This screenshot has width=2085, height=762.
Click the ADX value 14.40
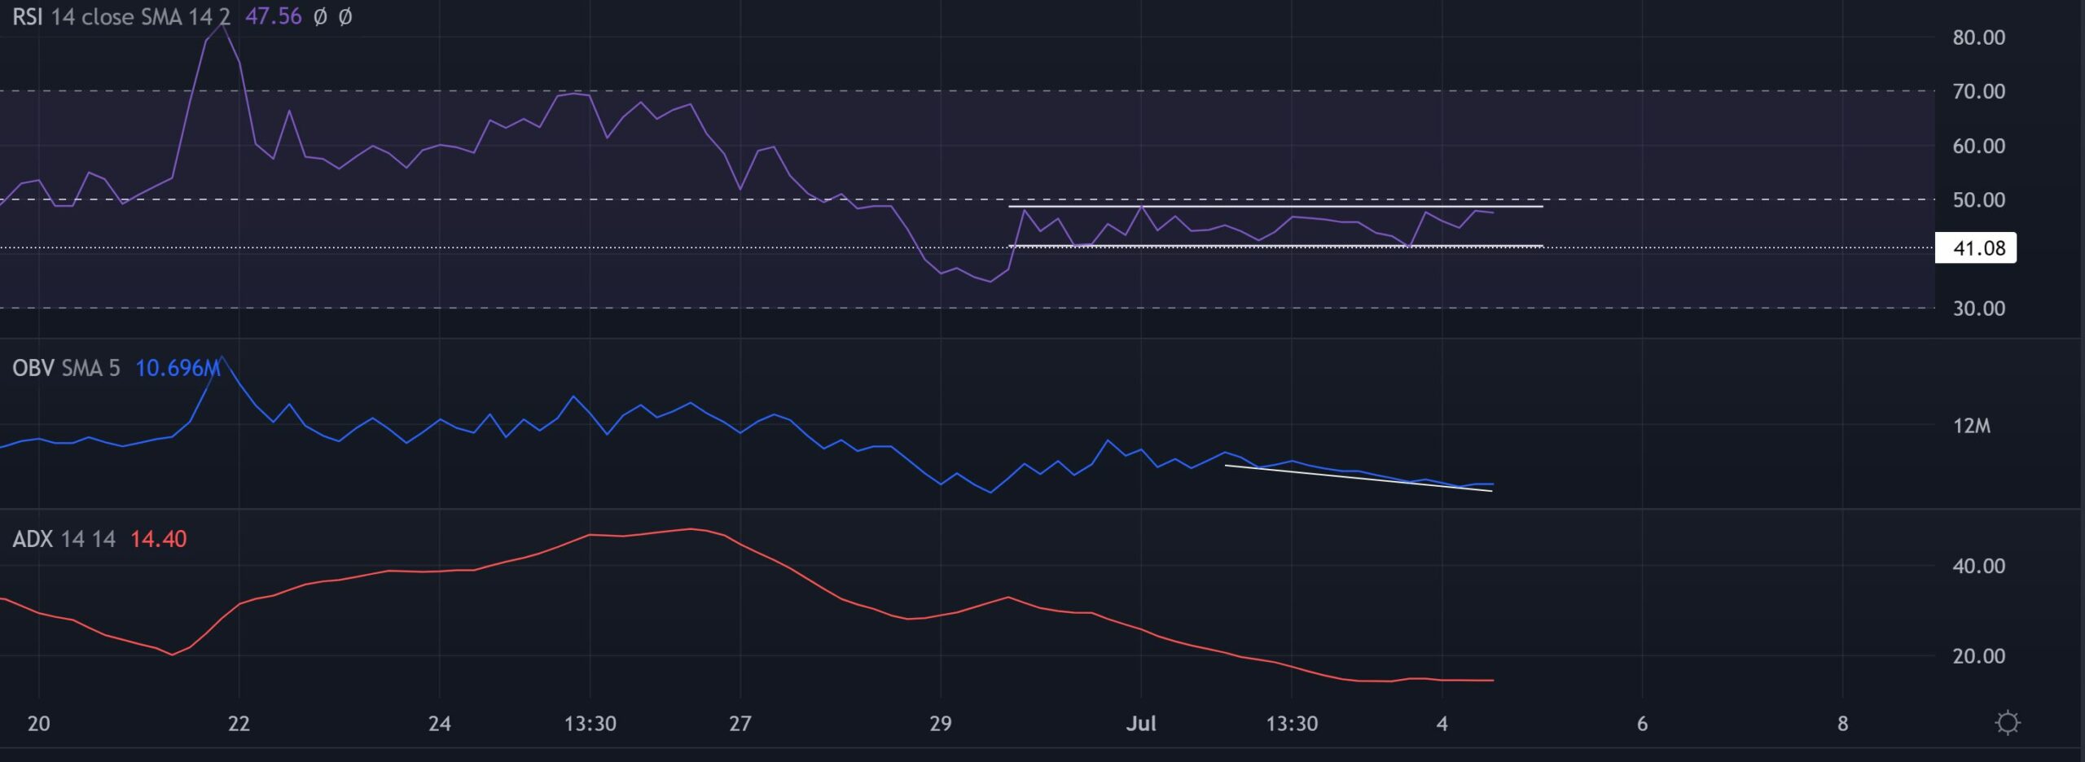point(158,539)
